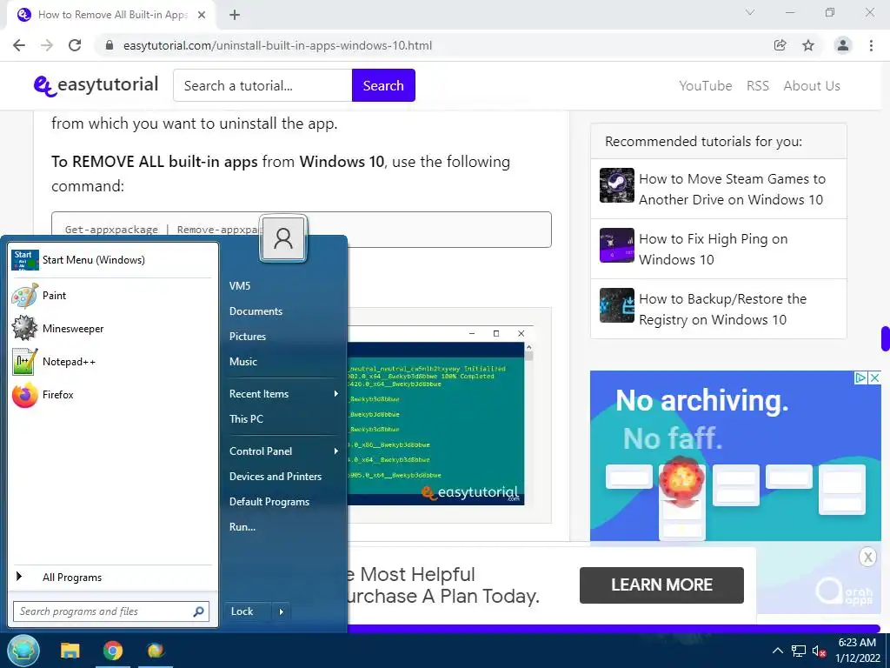
Task: Open the RSS link
Action: point(758,86)
